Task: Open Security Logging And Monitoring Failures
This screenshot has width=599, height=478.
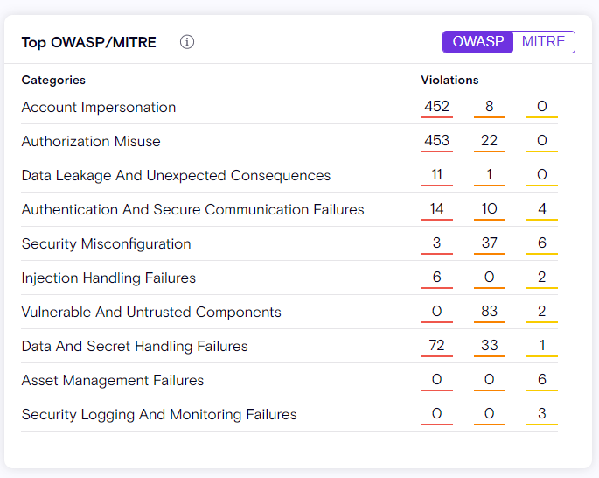Action: (159, 415)
